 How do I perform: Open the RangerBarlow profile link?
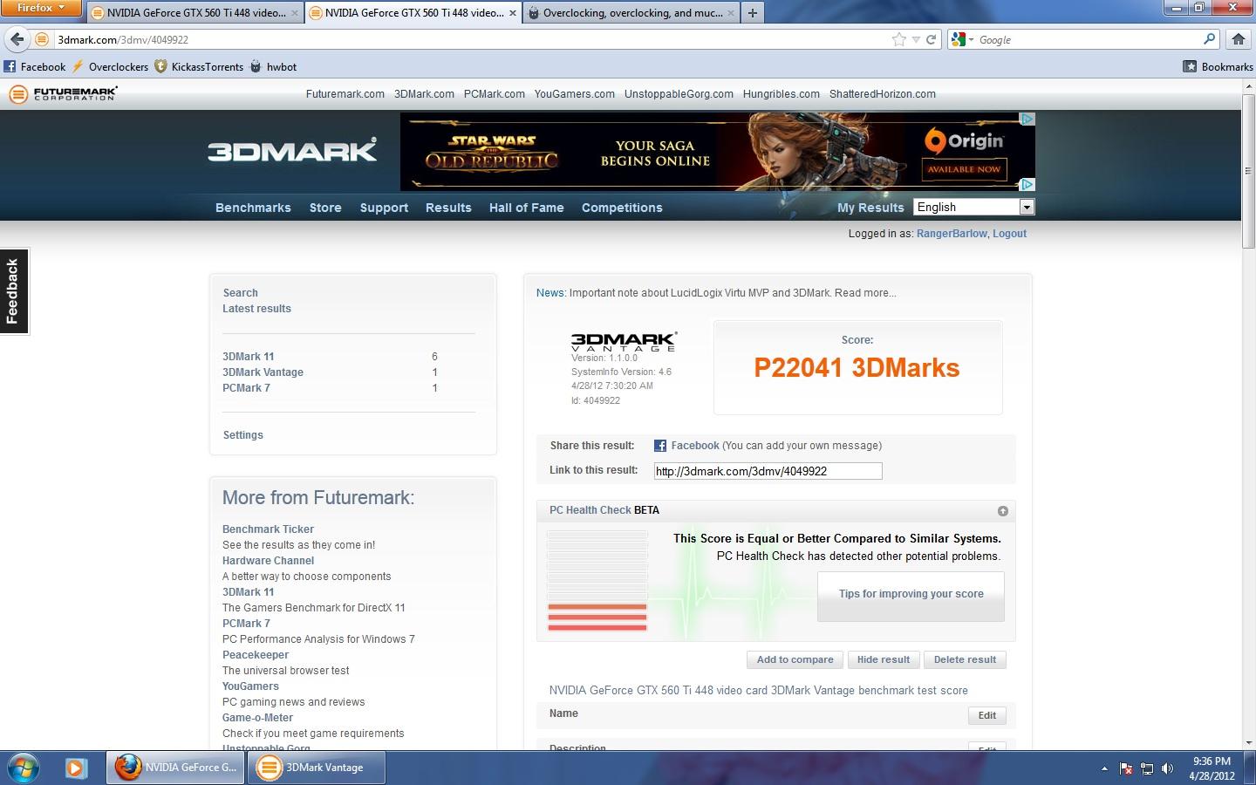(952, 234)
